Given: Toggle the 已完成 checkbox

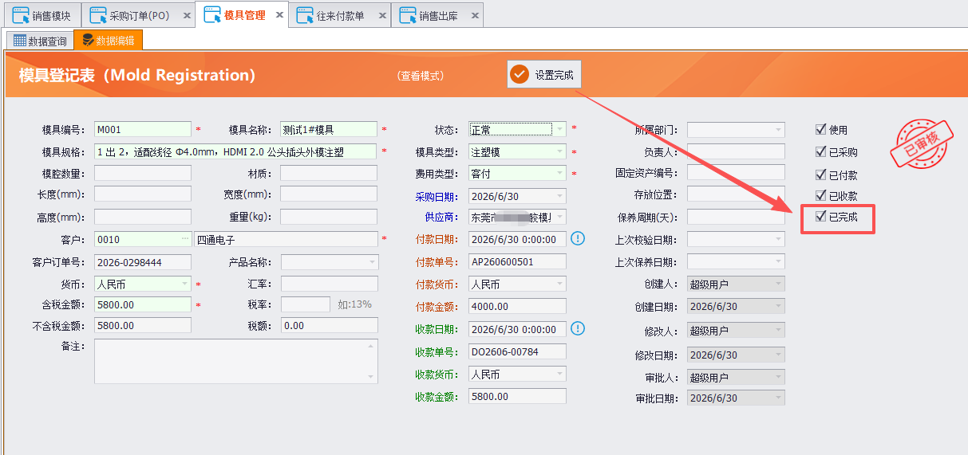Looking at the screenshot, I should [820, 216].
